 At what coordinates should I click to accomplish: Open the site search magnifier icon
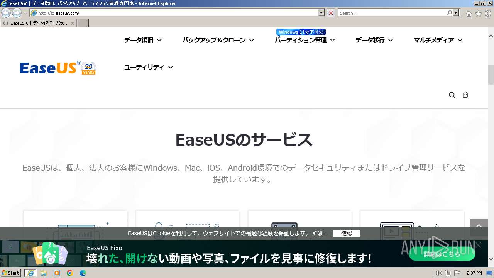pos(452,95)
